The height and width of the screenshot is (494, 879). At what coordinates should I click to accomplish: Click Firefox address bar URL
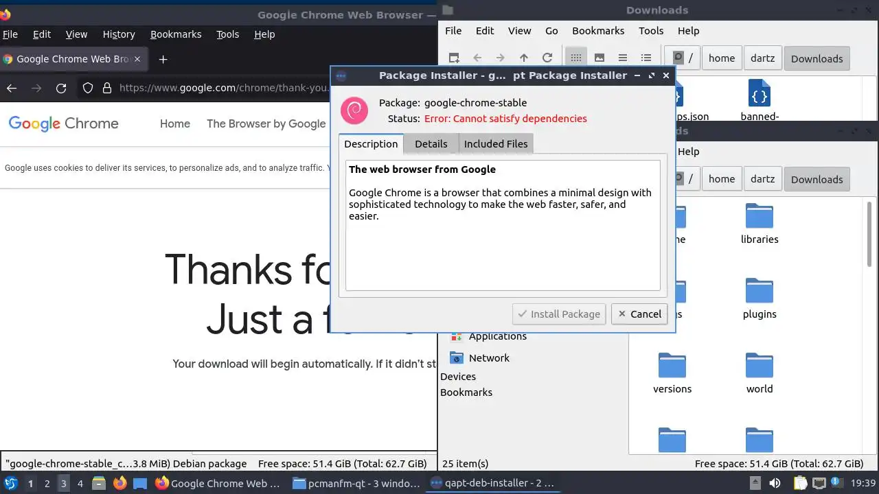pos(223,88)
